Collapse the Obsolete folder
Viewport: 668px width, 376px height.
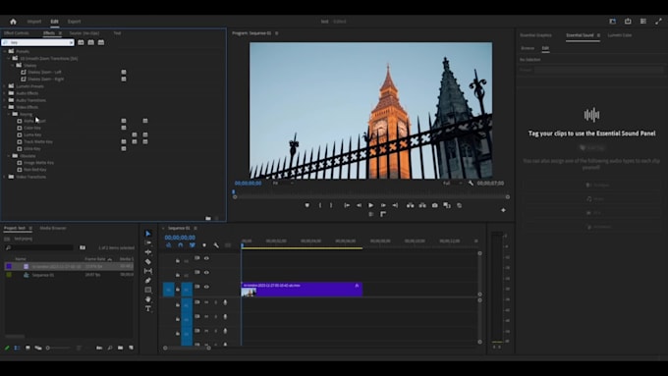9,156
